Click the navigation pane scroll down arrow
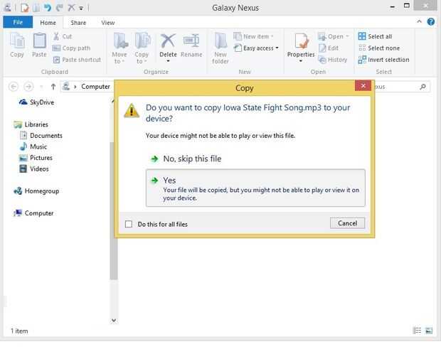 click(x=114, y=321)
